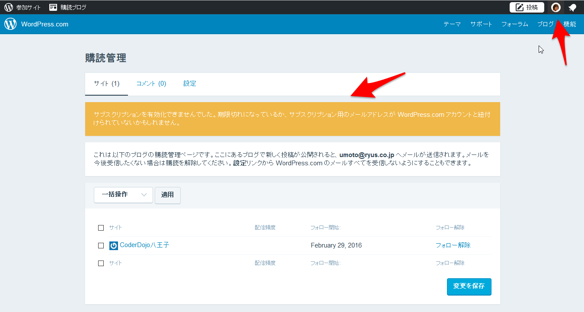
Task: Click the 購読ブログ label in admin bar
Action: tap(73, 7)
